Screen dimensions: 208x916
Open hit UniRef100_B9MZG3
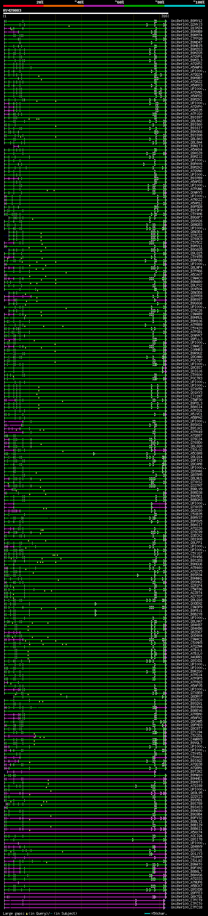click(187, 49)
